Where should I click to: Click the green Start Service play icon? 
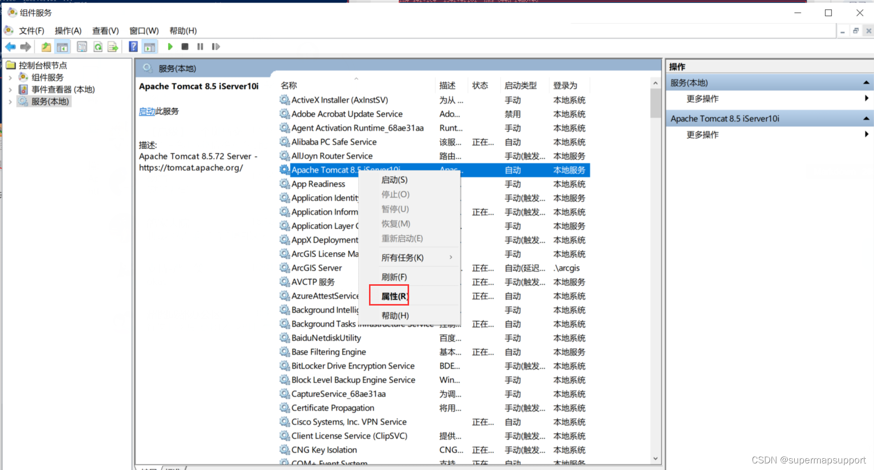170,47
